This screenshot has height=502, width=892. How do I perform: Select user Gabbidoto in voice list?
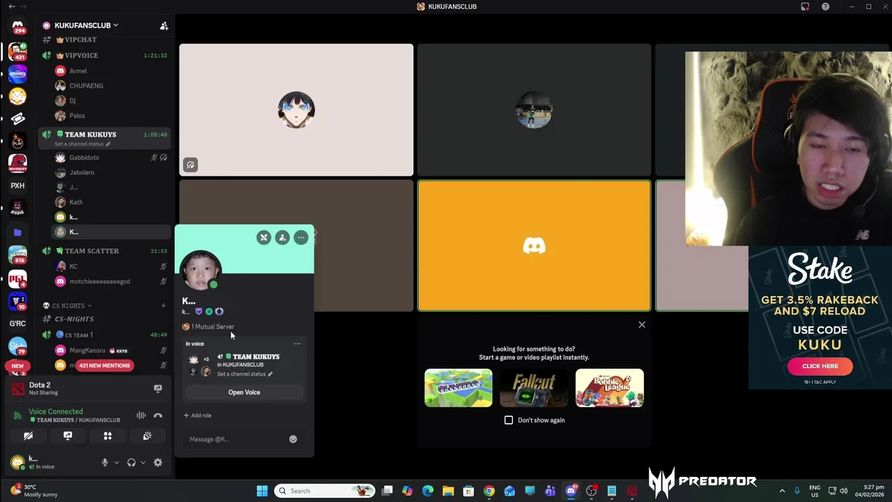coord(84,158)
